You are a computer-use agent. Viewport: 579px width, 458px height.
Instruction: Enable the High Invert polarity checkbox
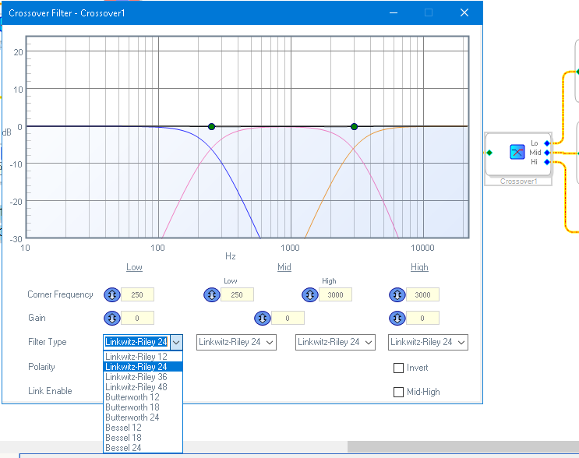398,368
